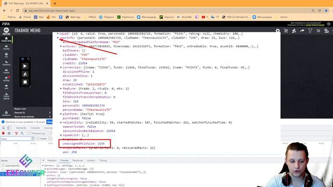333x187 pixels.
Task: Tick the Invert filter checkbox
Action: (38, 139)
